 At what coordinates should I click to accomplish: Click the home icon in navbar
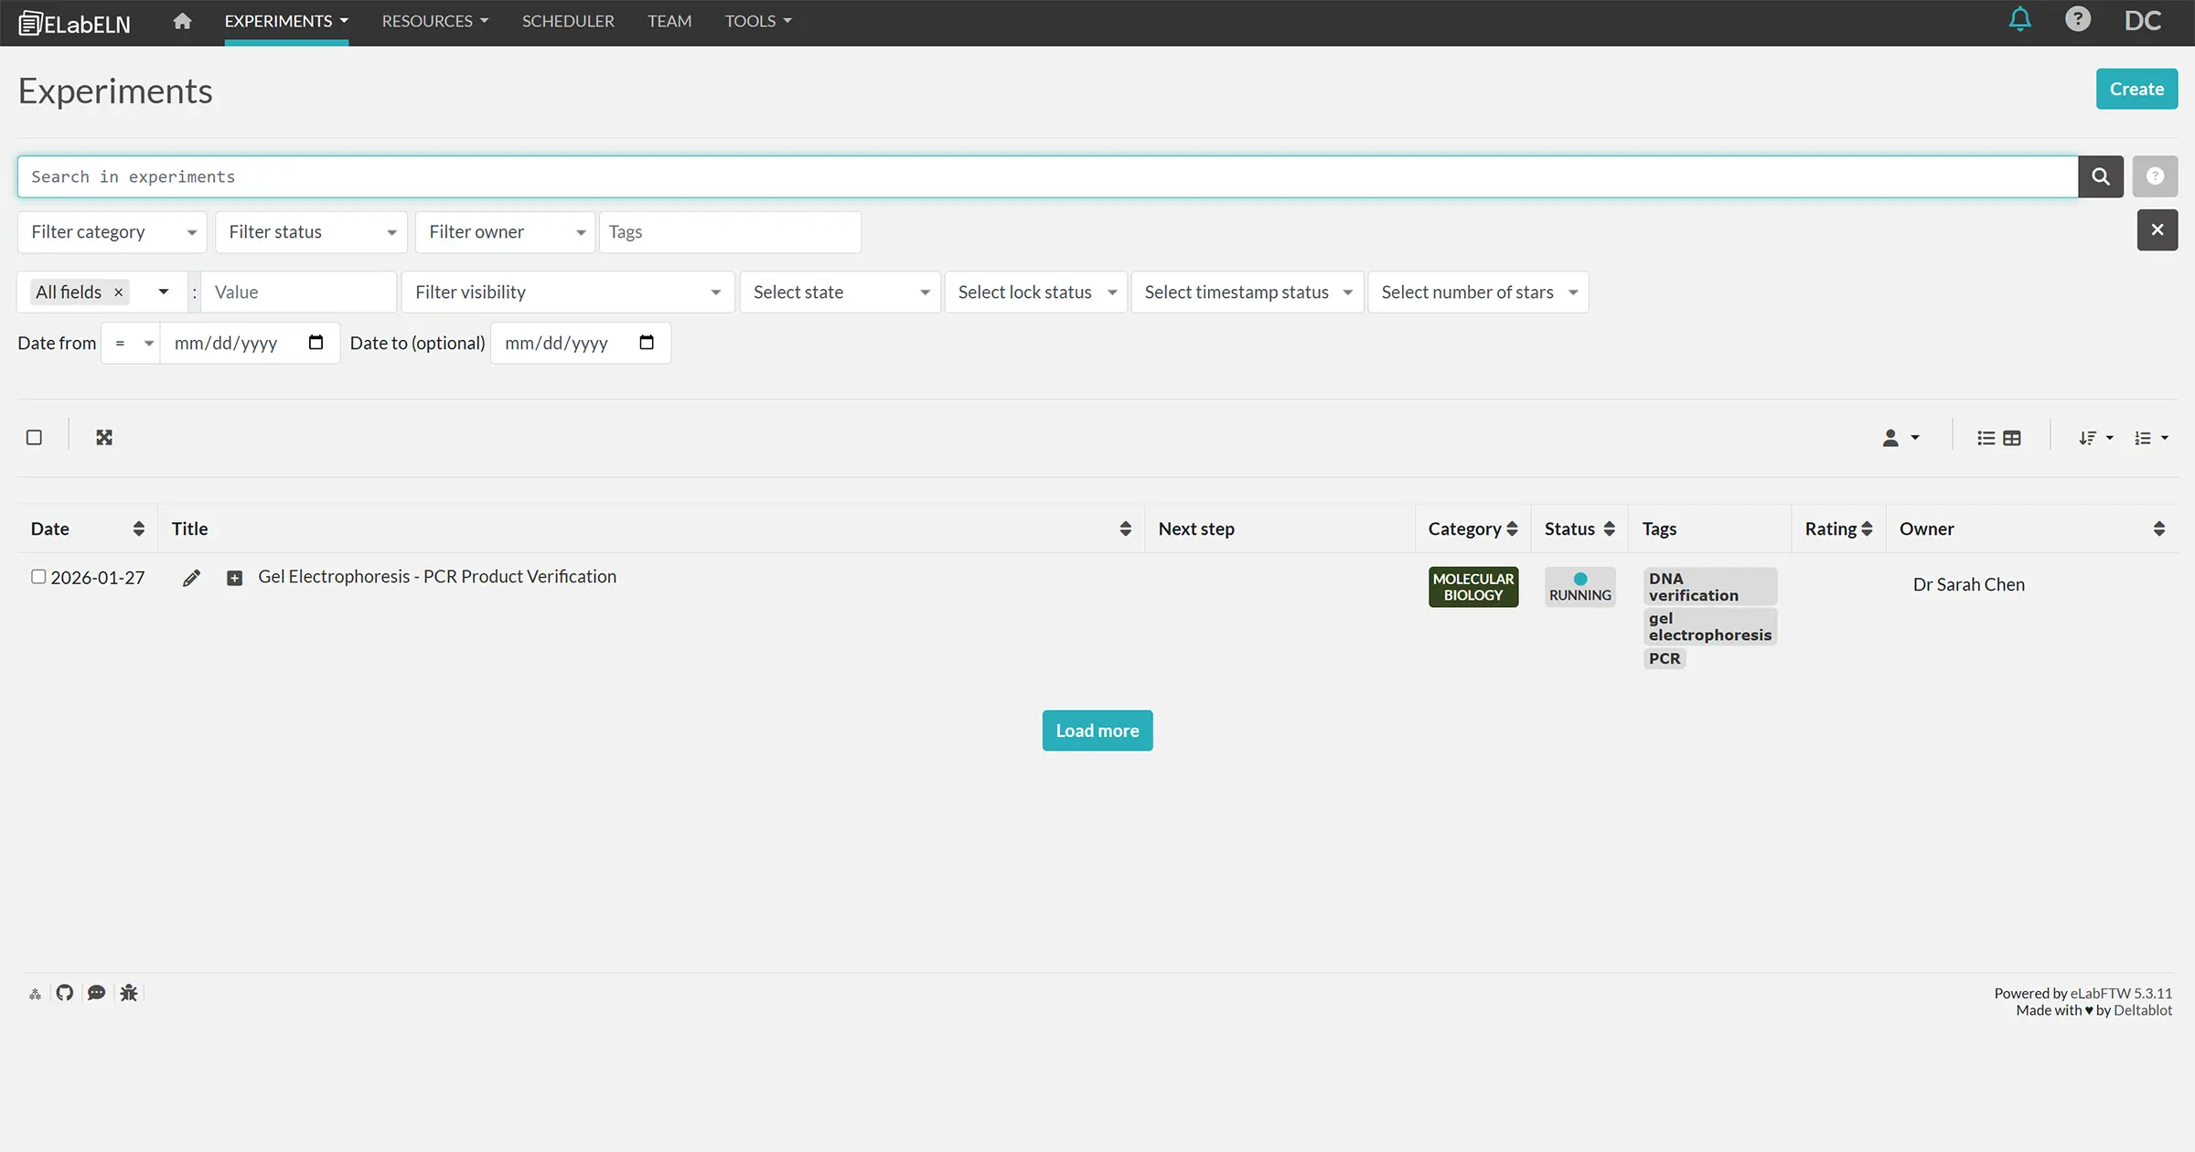click(182, 21)
